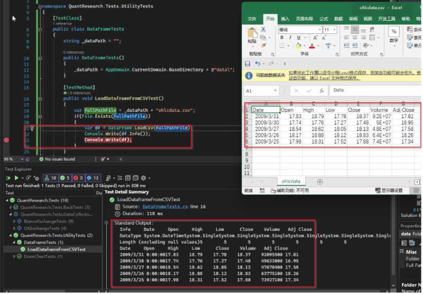Apply Italic formatting in Excel
The width and height of the screenshot is (423, 294).
point(290,38)
